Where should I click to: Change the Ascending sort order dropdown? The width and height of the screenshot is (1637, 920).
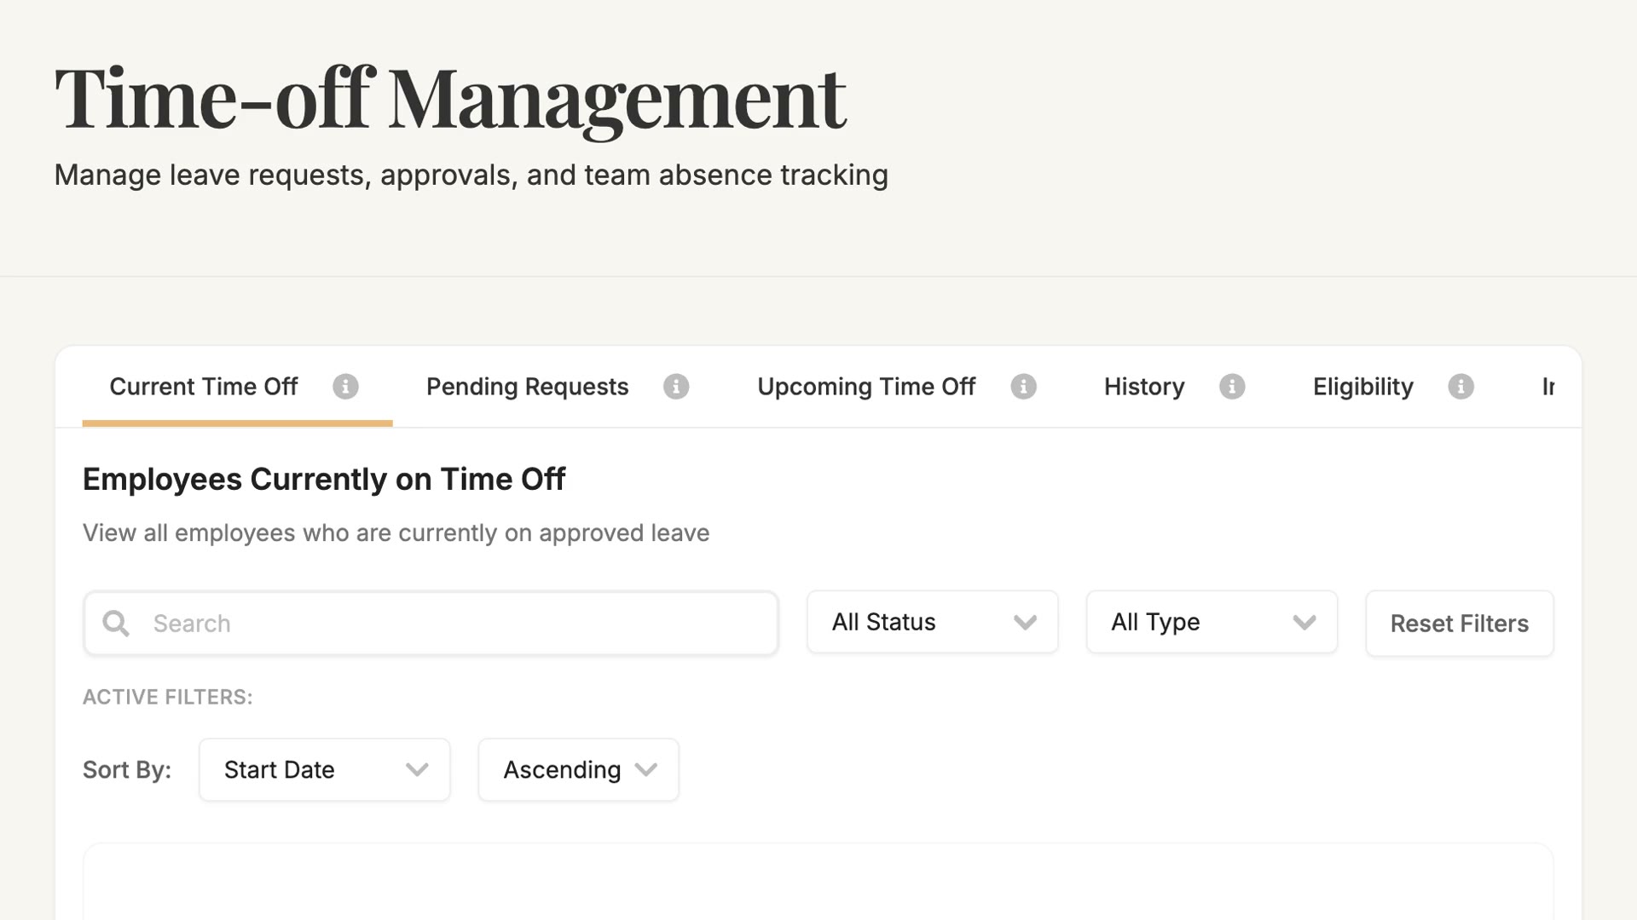tap(579, 770)
